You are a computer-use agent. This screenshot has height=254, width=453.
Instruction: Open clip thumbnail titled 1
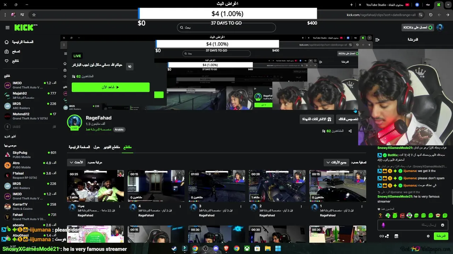[338, 186]
